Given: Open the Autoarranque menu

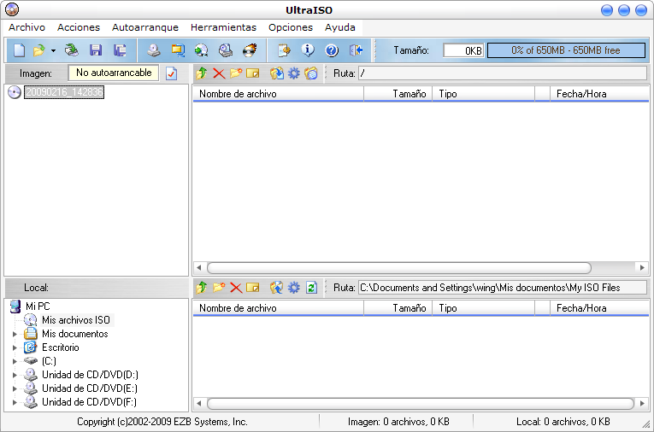Looking at the screenshot, I should click(x=144, y=27).
